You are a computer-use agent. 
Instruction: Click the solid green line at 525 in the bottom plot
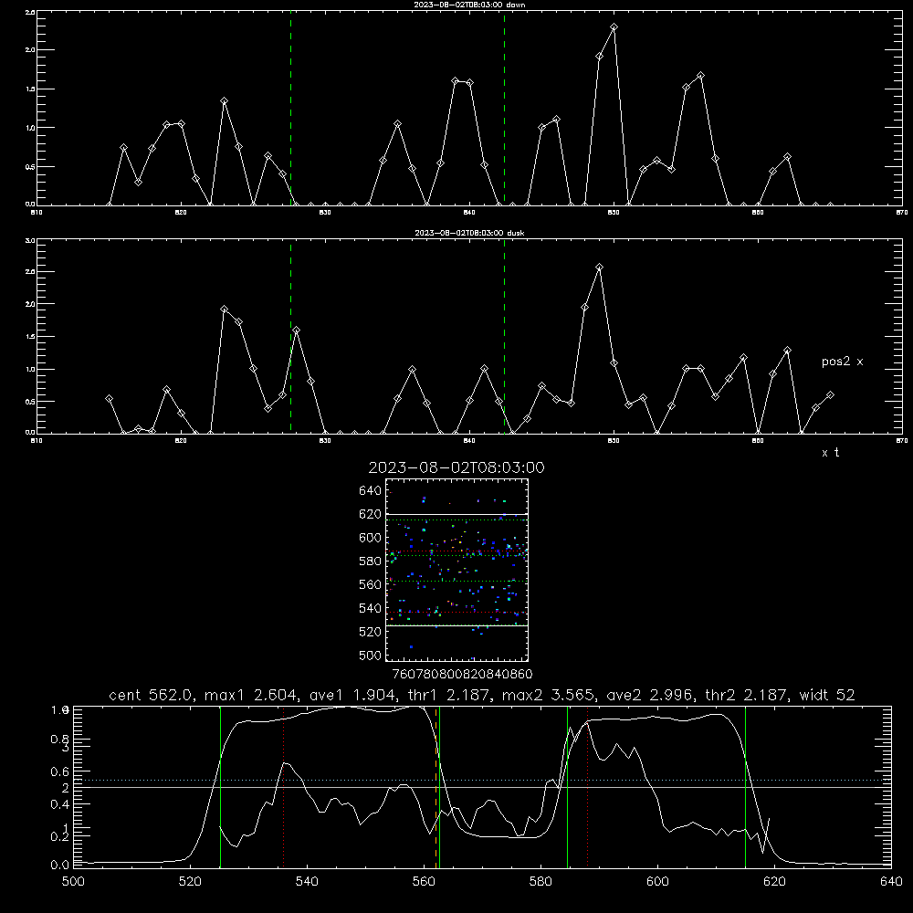[220, 787]
